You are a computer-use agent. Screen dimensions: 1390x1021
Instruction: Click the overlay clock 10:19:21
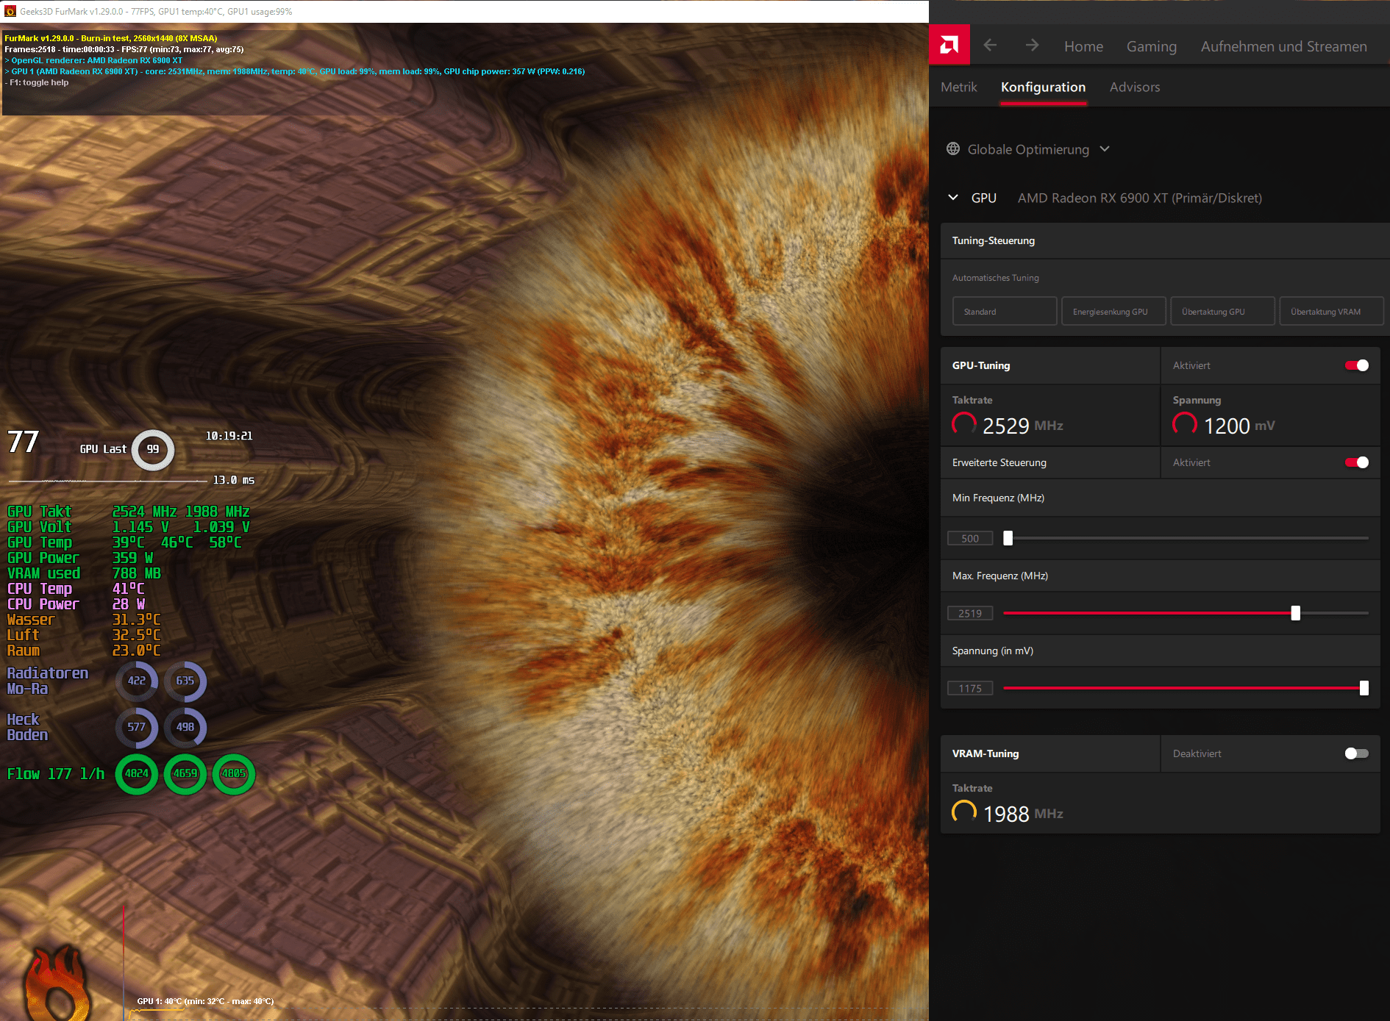(x=229, y=436)
